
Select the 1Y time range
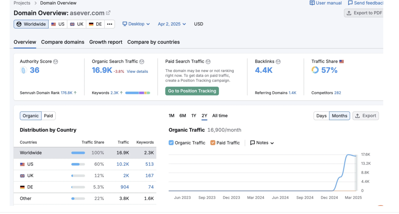pos(194,116)
